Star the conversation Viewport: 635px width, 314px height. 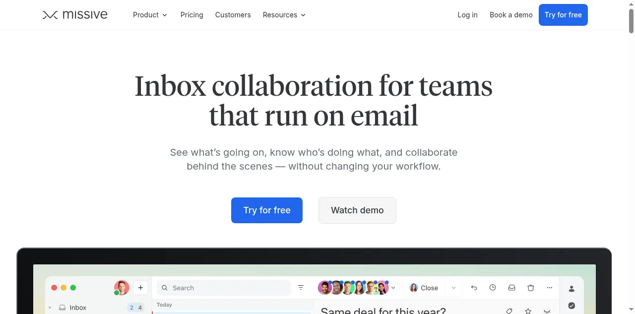528,311
